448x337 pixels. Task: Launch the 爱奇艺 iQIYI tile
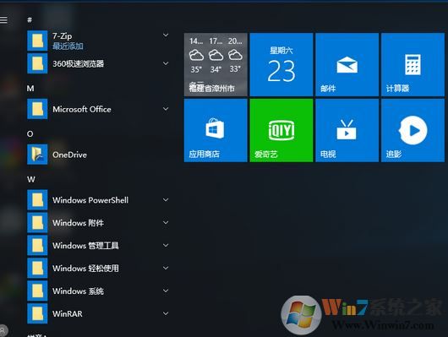pos(281,131)
